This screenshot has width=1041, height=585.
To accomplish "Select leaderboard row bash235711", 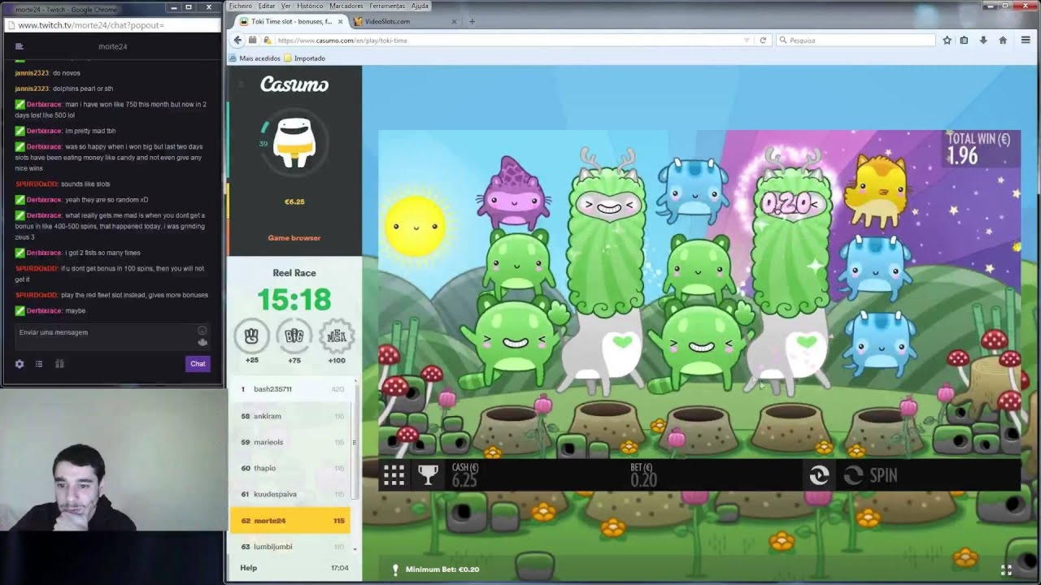I will point(290,389).
